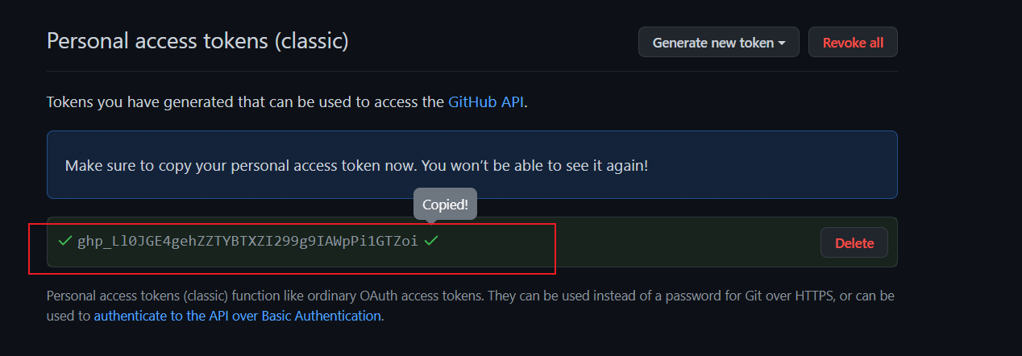
Task: Click the ghp_ token string text
Action: [x=247, y=241]
